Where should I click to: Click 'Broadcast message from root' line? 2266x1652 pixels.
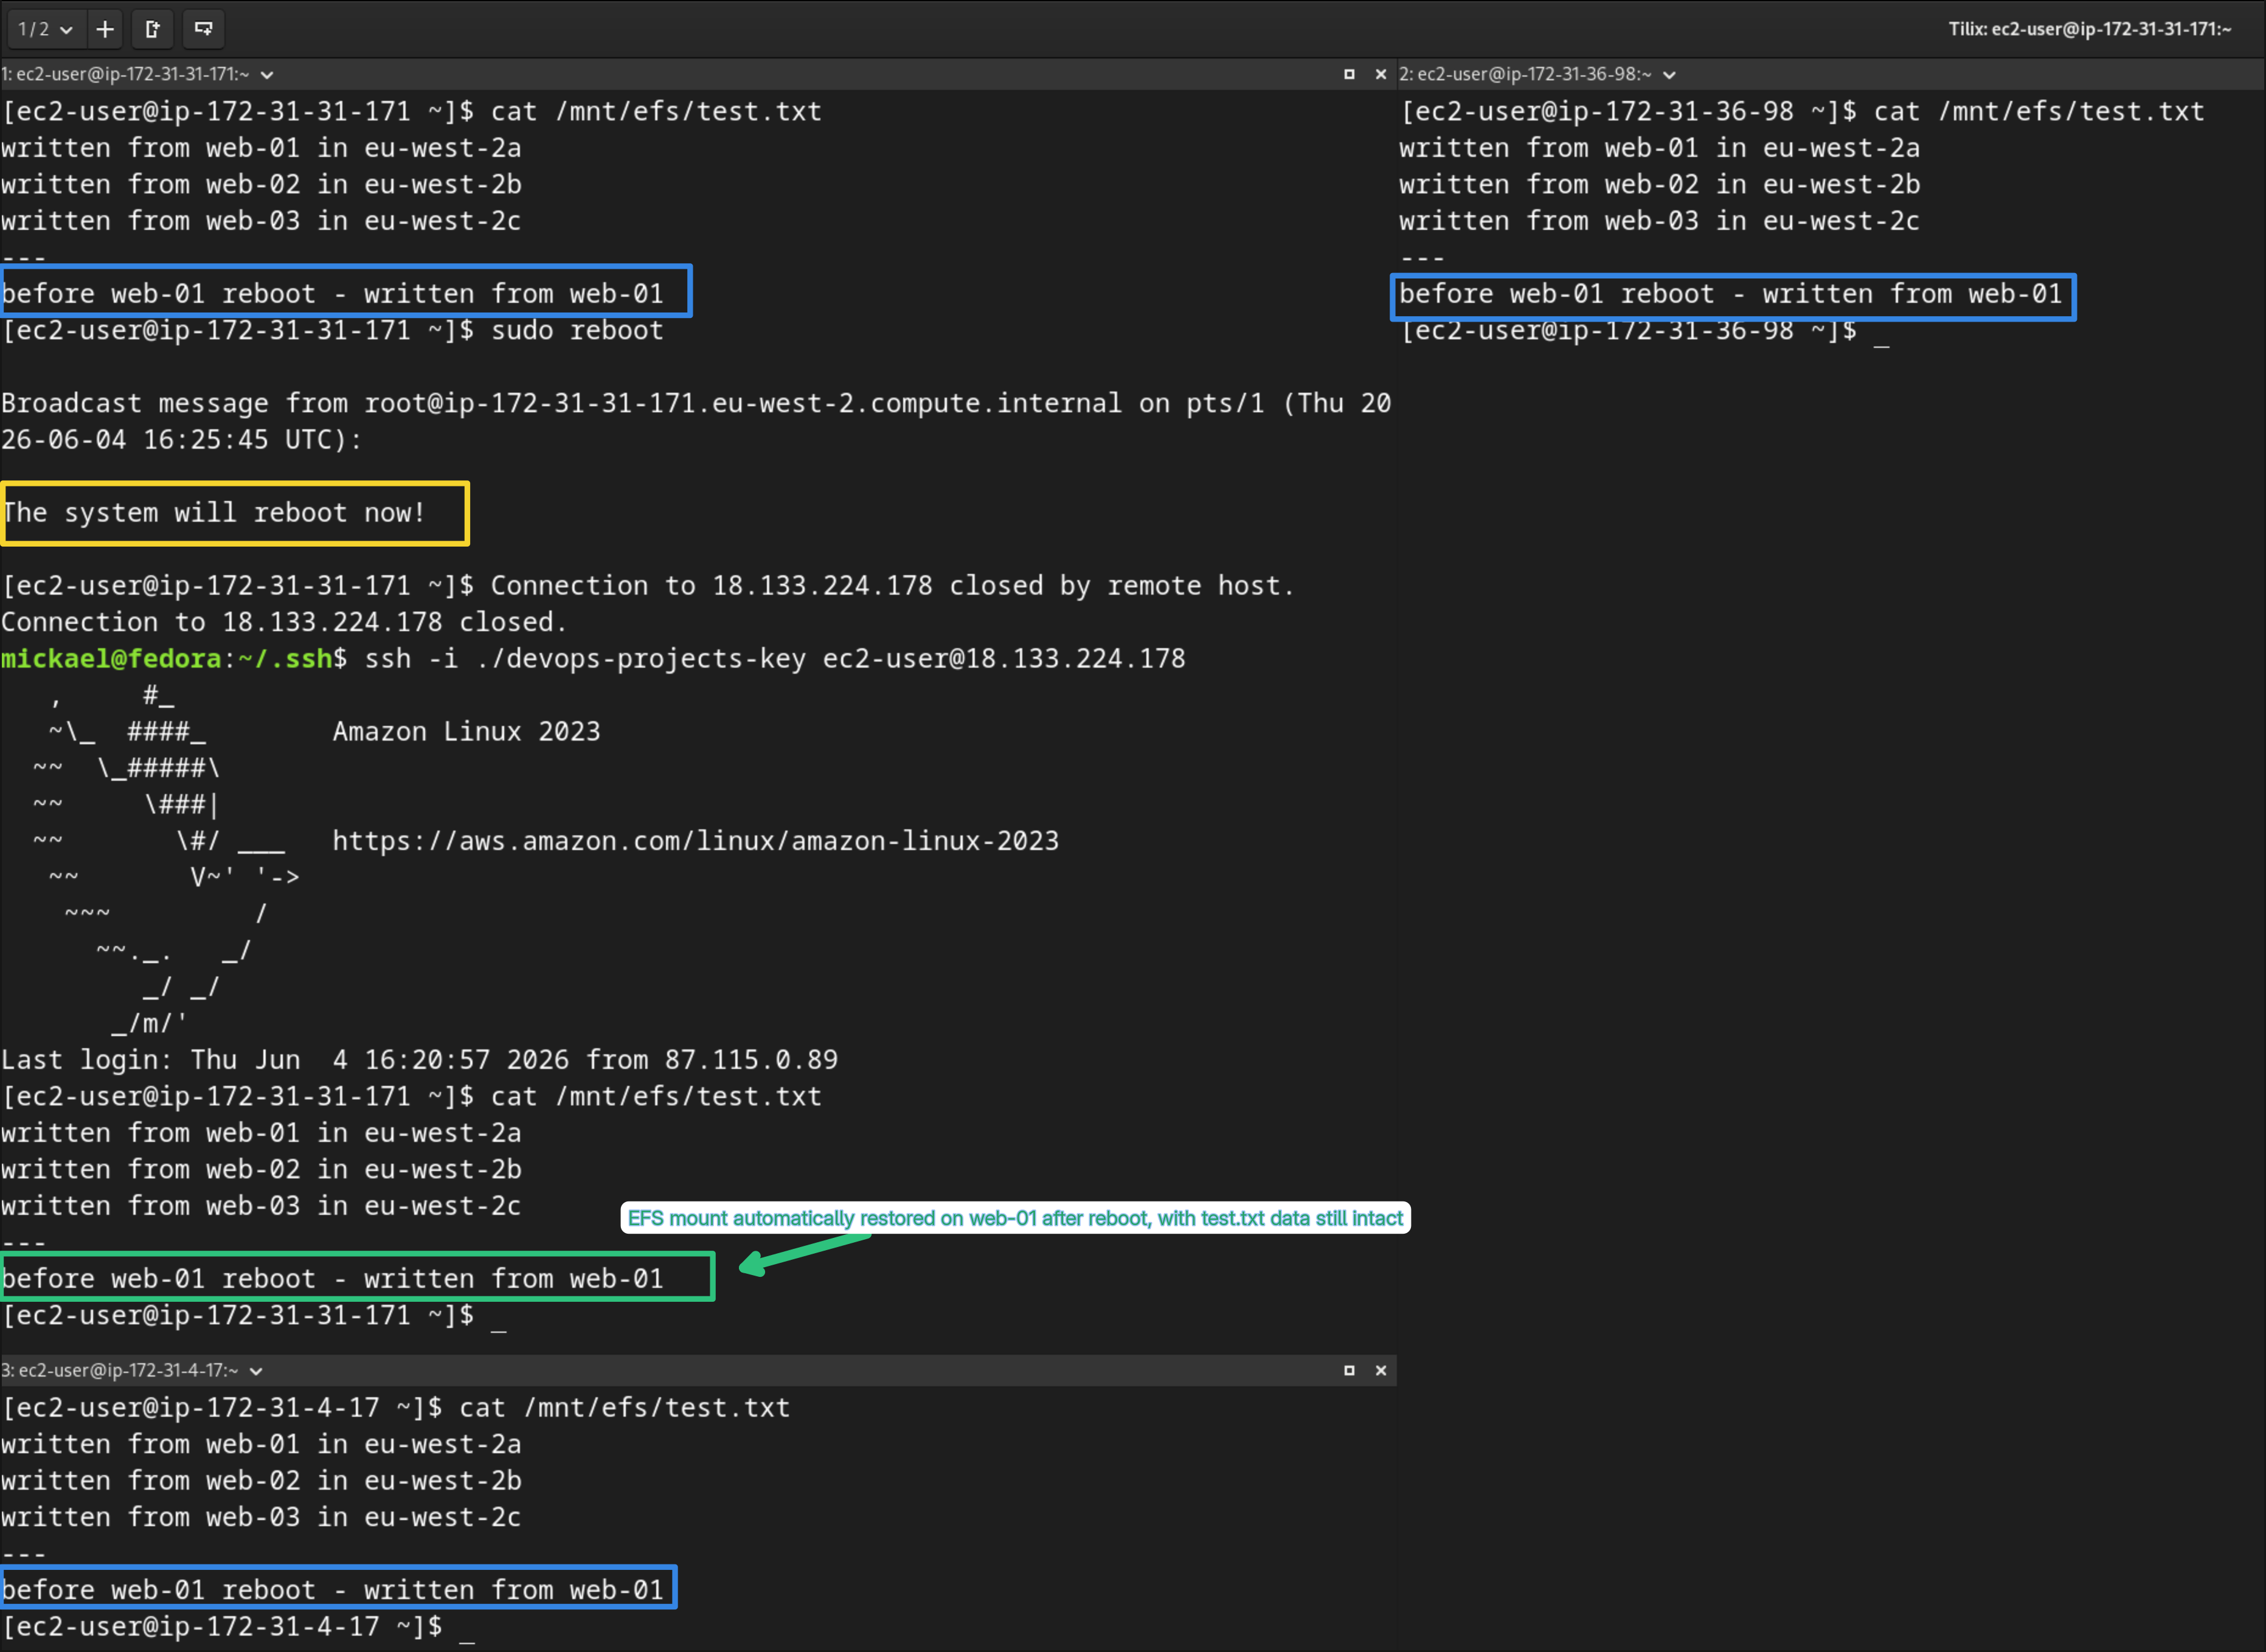tap(696, 403)
